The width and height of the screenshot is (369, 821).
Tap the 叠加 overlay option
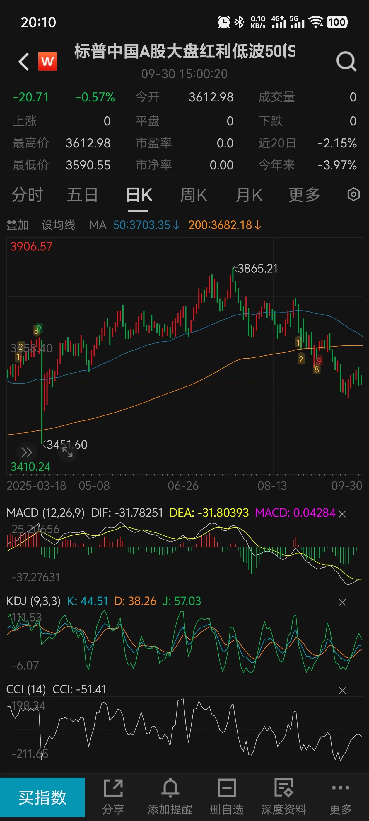(18, 225)
